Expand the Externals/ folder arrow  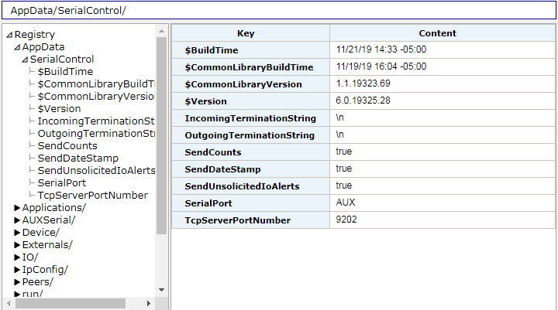click(x=17, y=245)
